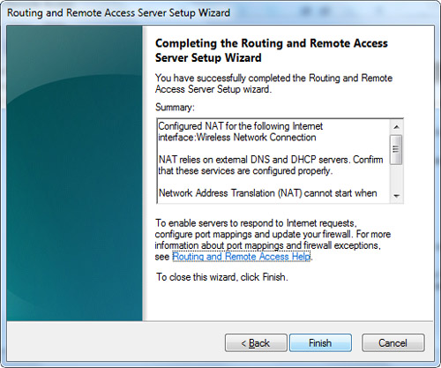The width and height of the screenshot is (441, 368).
Task: Cancel the setup wizard
Action: [x=393, y=342]
